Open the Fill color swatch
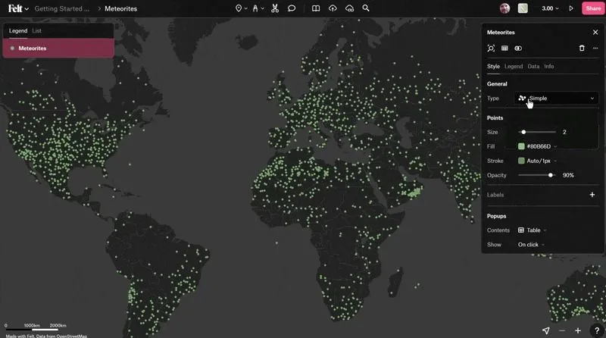 [x=521, y=146]
